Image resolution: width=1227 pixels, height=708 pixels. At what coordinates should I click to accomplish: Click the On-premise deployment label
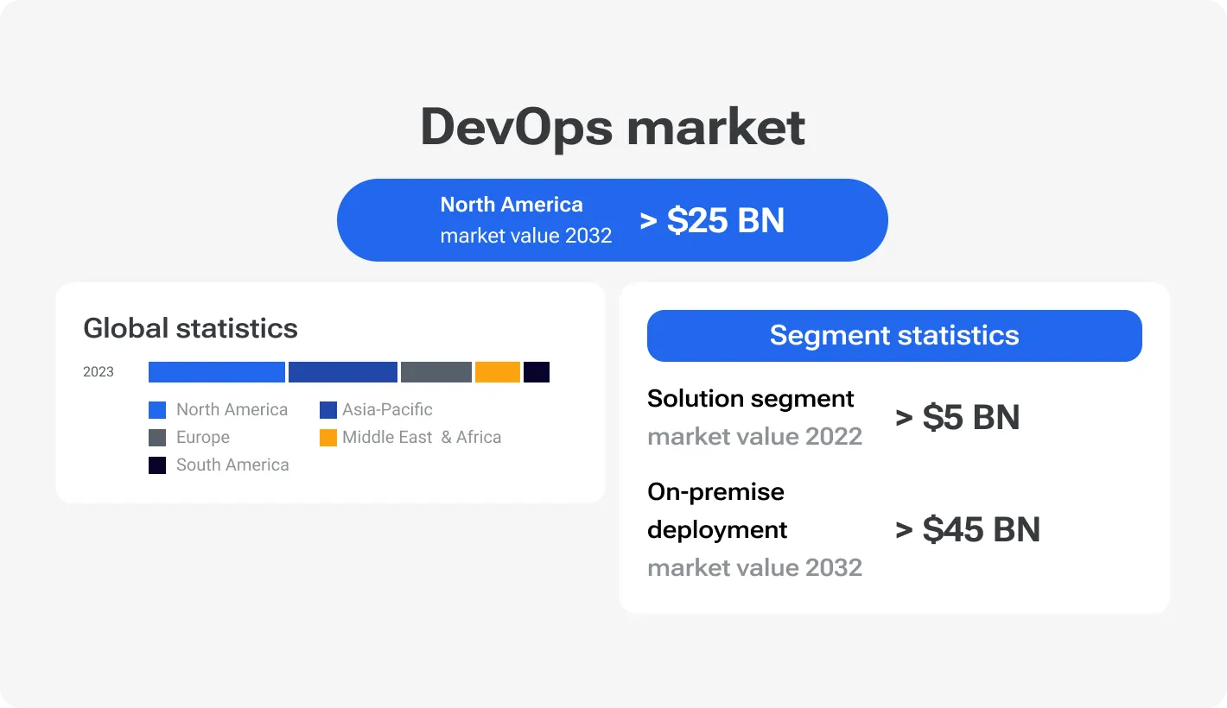coord(717,510)
